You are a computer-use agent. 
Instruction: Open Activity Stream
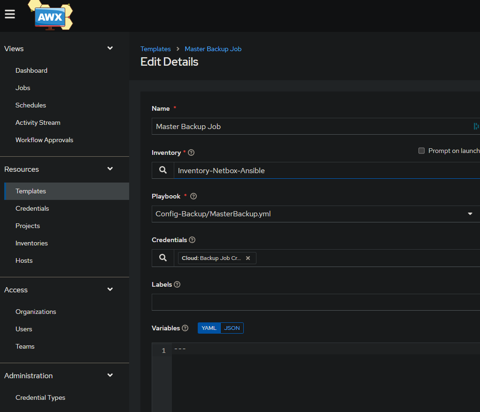(38, 122)
